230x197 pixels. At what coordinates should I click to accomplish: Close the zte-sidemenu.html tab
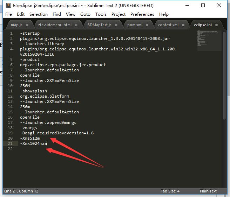click(x=76, y=25)
